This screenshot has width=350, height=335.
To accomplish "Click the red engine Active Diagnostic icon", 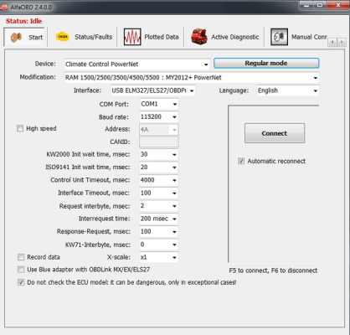I will [x=199, y=37].
